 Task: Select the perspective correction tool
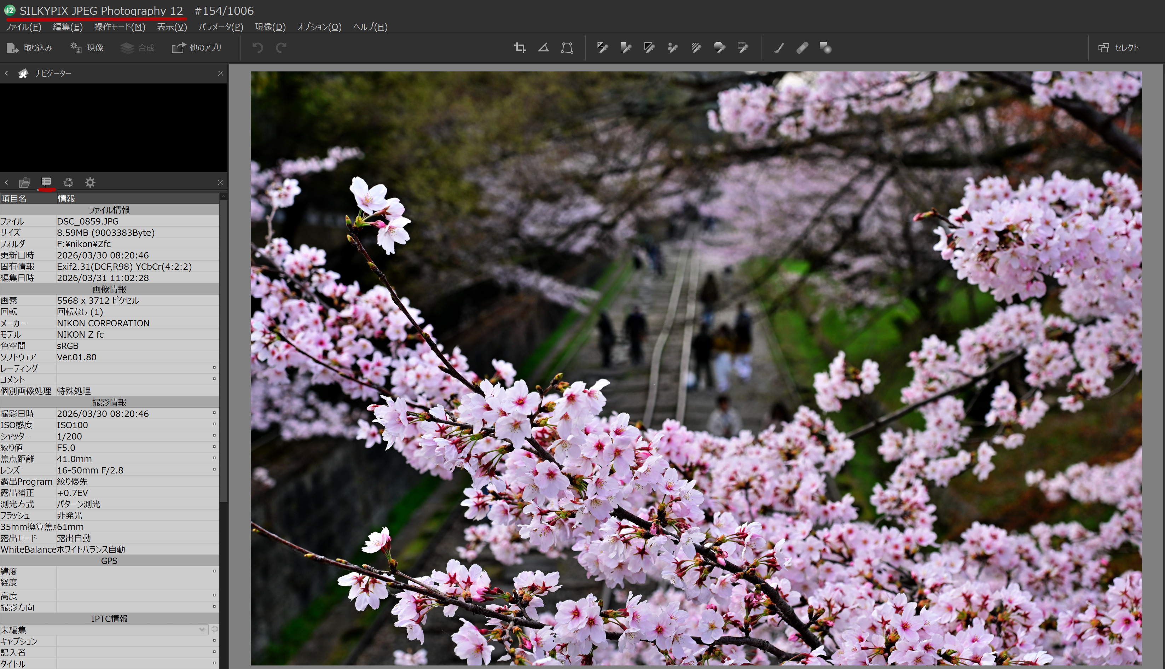pyautogui.click(x=567, y=48)
